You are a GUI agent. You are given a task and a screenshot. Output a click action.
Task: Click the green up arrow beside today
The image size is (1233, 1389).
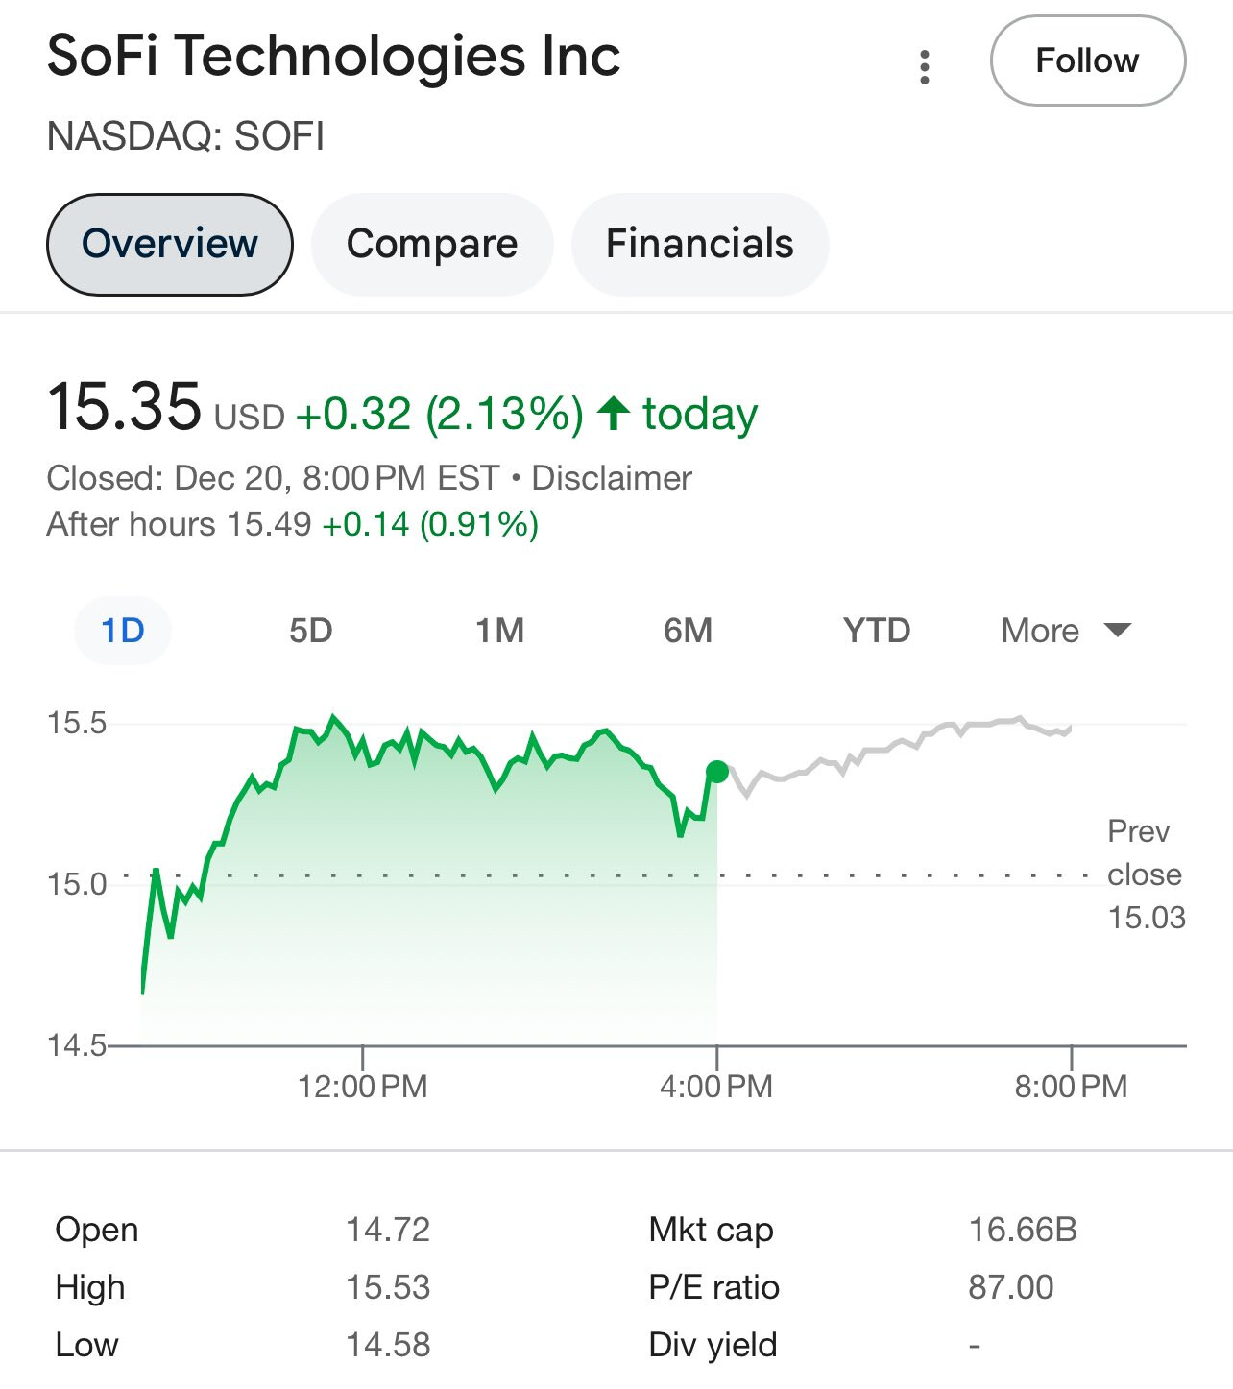[x=614, y=414]
